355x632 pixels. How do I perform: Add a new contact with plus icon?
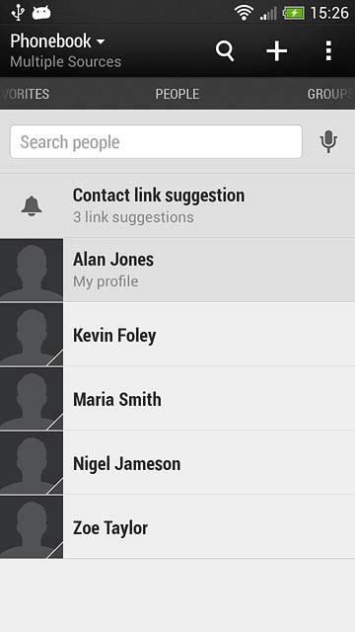click(x=277, y=51)
